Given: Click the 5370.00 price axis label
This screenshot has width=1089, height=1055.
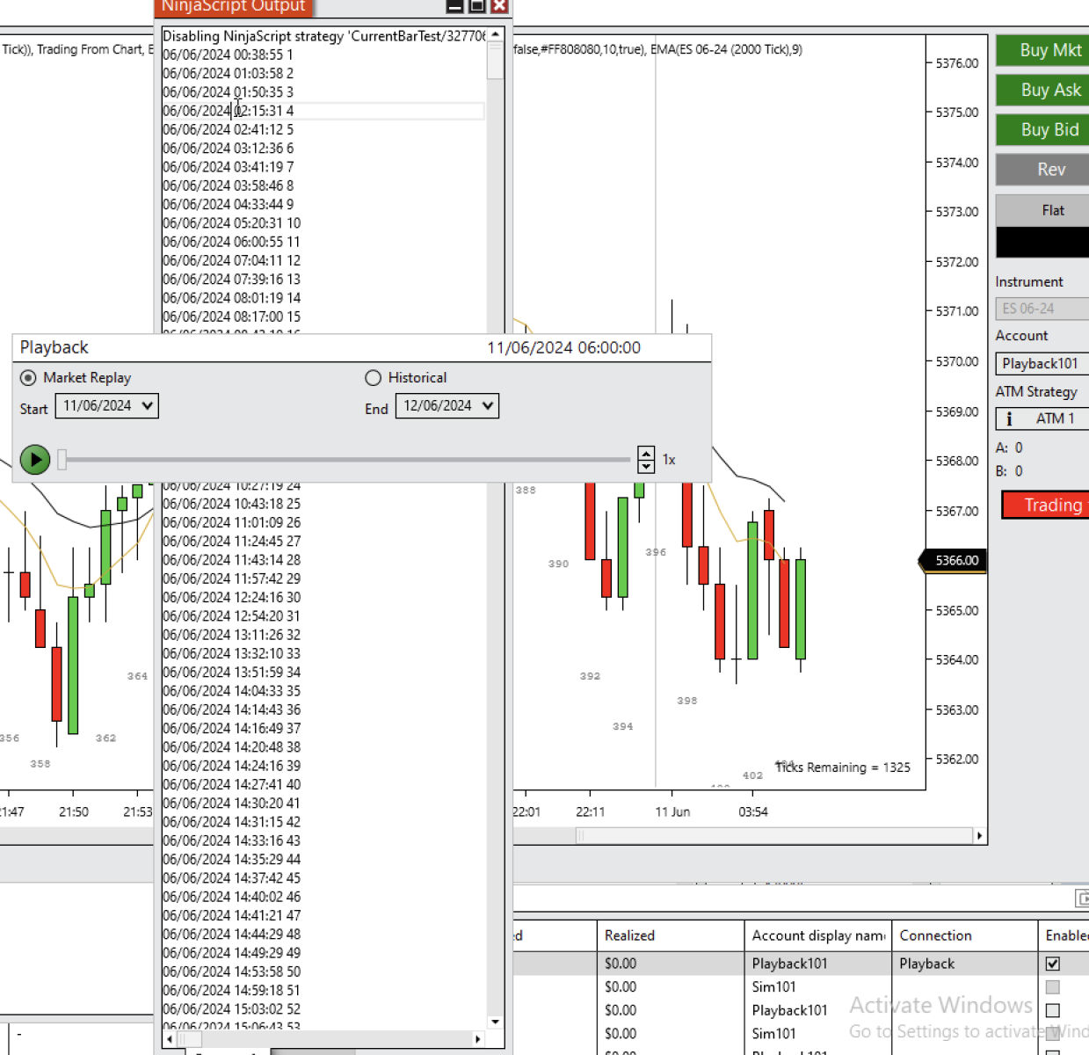Looking at the screenshot, I should point(957,361).
